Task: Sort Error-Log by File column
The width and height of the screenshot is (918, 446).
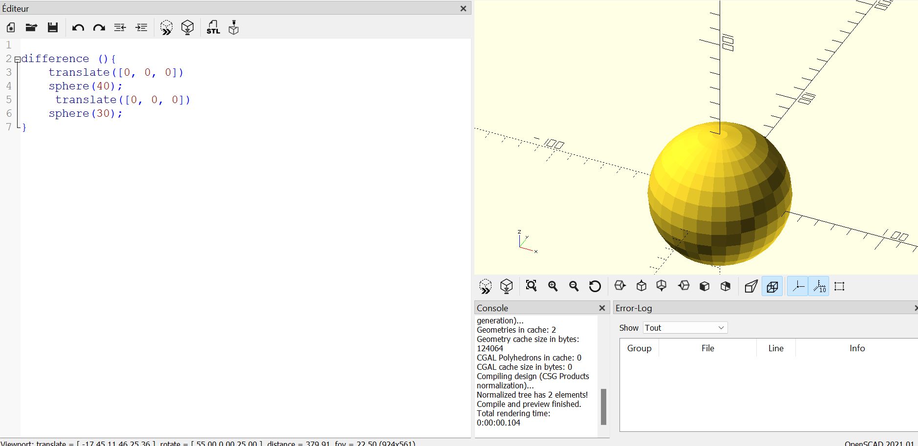Action: 707,348
